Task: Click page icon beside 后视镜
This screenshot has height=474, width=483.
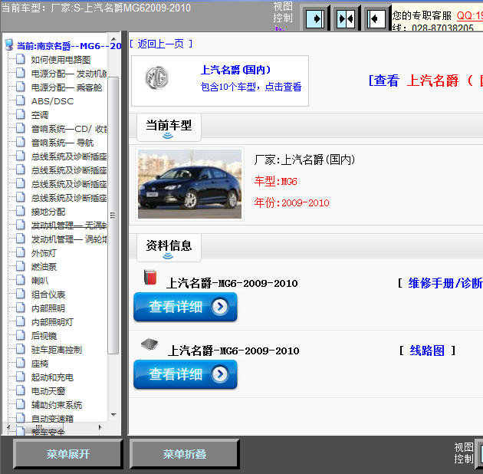Action: coord(21,335)
